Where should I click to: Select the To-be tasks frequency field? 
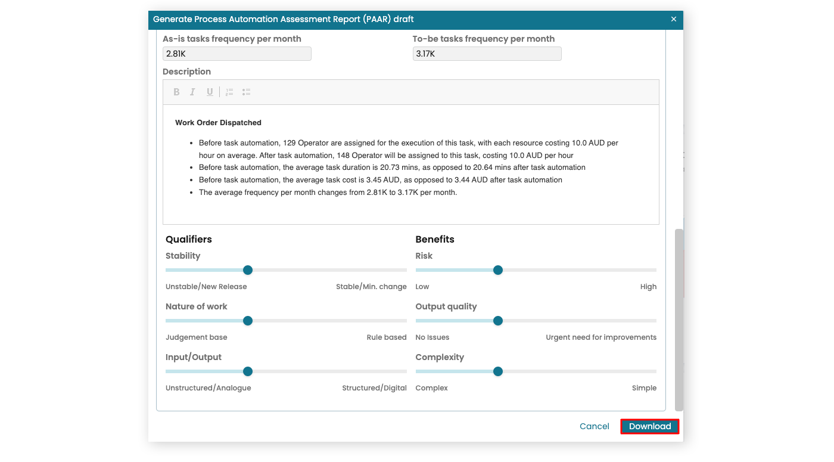(487, 54)
